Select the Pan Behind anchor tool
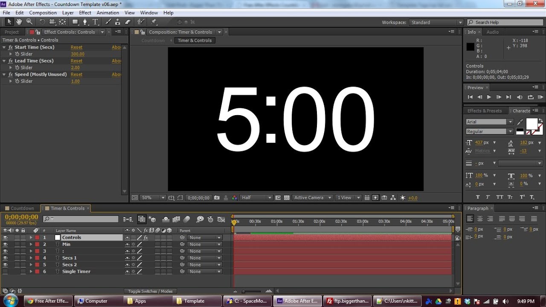Image resolution: width=546 pixels, height=307 pixels. (x=62, y=22)
